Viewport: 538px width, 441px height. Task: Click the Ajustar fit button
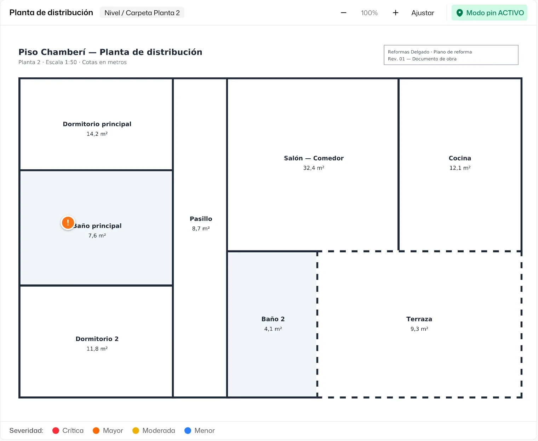tap(423, 13)
